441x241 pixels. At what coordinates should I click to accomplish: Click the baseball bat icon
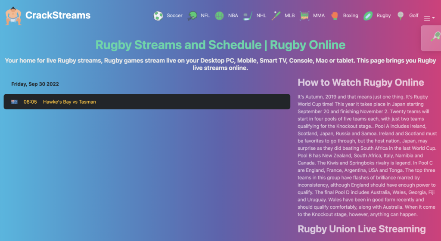click(276, 16)
